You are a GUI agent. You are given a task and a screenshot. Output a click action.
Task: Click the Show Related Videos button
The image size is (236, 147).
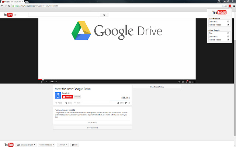pos(157,87)
